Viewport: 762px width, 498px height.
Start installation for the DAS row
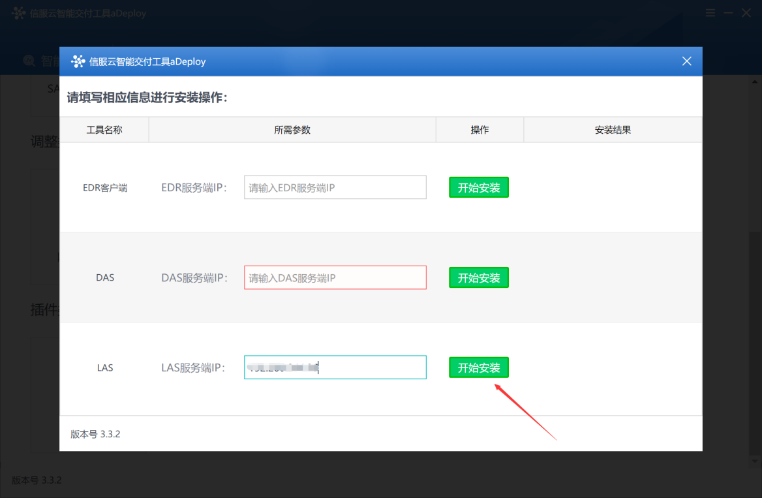[479, 277]
